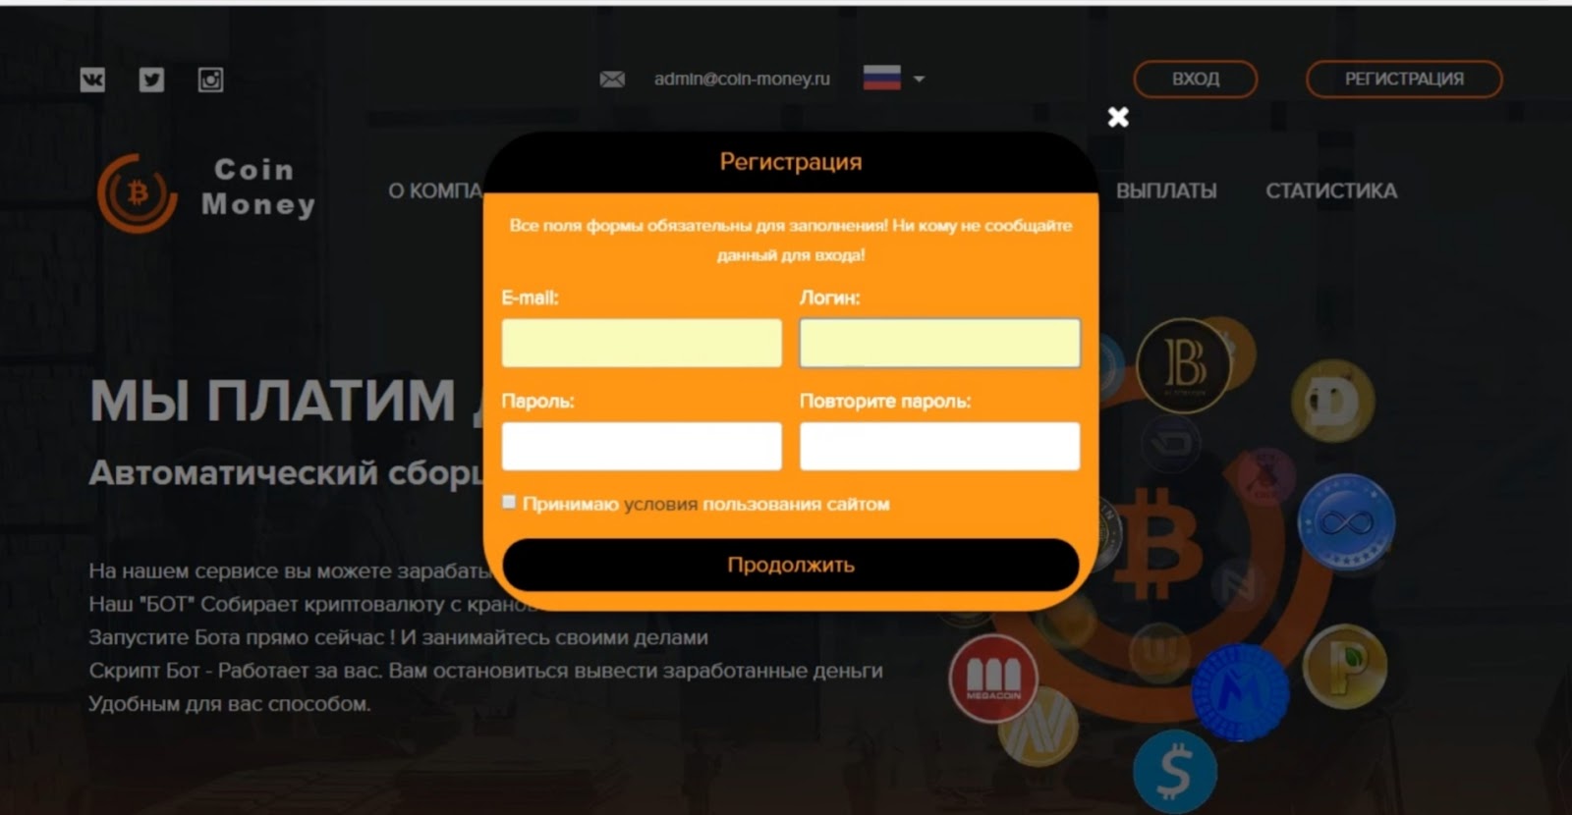This screenshot has width=1572, height=815.
Task: Close the registration popup with the X
Action: (x=1118, y=117)
